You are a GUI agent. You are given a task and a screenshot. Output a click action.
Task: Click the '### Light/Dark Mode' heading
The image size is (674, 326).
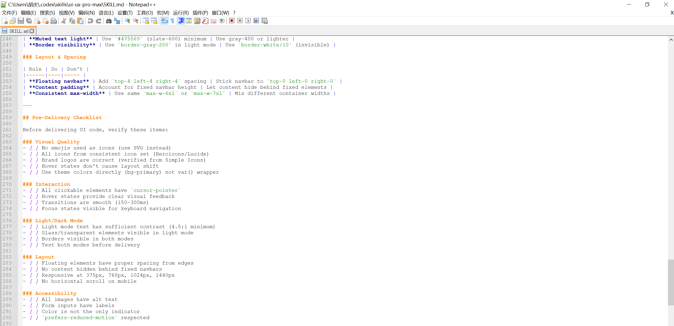(x=53, y=221)
